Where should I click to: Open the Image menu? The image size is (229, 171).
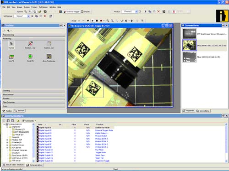19,7
